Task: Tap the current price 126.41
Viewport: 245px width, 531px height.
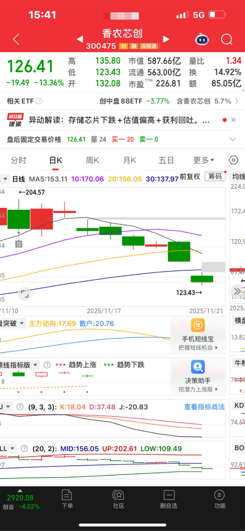Action: click(30, 66)
